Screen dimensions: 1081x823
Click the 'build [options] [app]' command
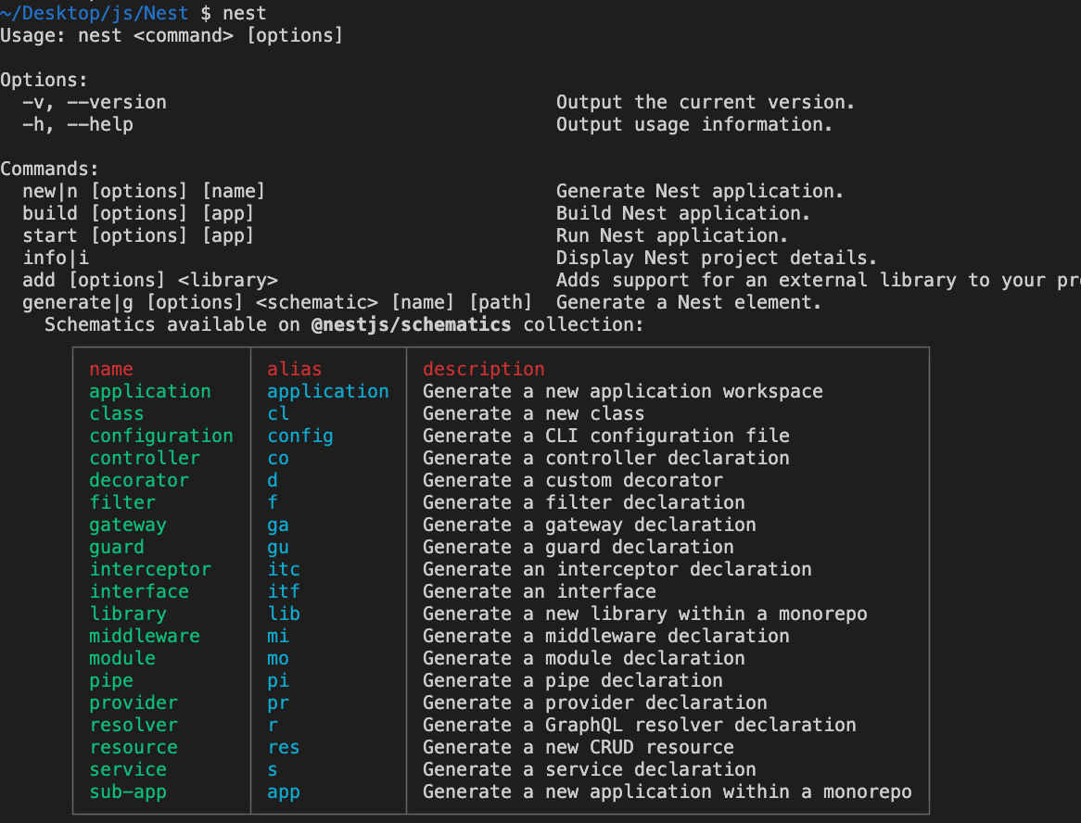click(138, 213)
